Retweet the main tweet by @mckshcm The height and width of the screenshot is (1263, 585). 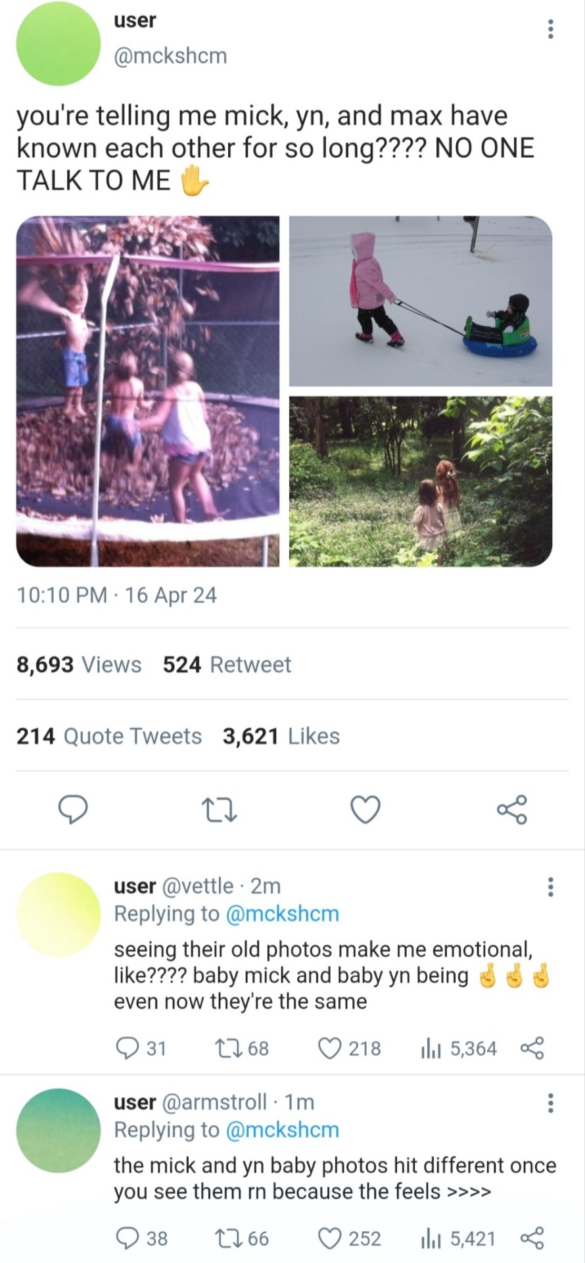point(219,809)
